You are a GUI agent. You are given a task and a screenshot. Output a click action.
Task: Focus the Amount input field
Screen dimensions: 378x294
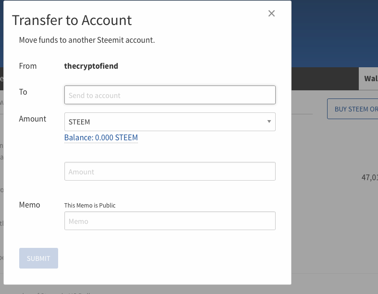pos(170,171)
